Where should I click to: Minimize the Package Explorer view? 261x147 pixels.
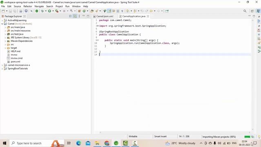click(84, 16)
